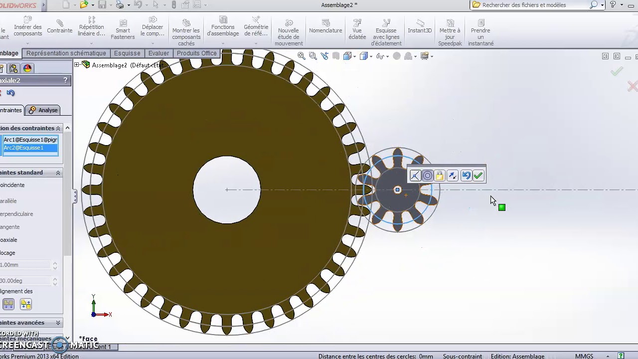The width and height of the screenshot is (638, 359).
Task: Switch to the Esquisse tab
Action: point(127,53)
